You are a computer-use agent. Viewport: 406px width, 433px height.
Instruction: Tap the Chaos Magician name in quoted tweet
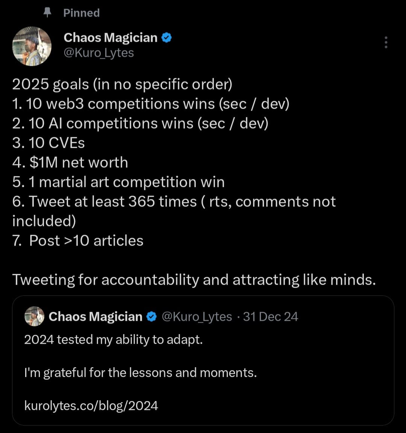click(x=95, y=317)
